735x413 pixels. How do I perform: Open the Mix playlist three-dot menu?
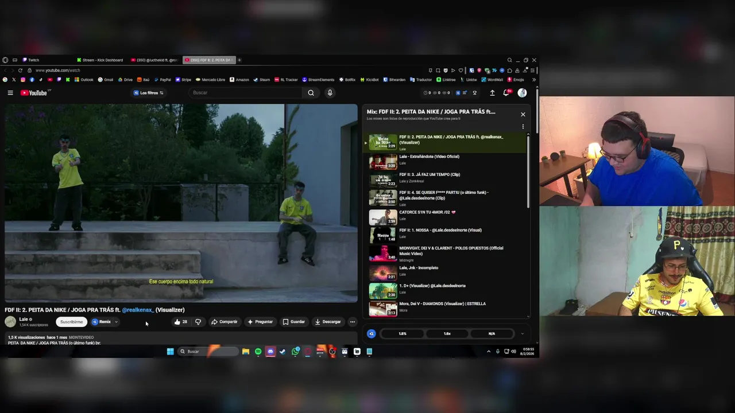(523, 126)
